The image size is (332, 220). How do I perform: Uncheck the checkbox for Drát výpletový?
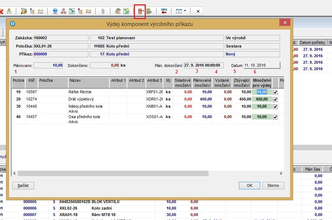tap(275, 99)
